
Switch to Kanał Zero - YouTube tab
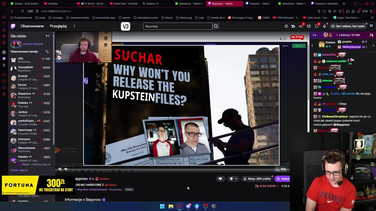123,4
